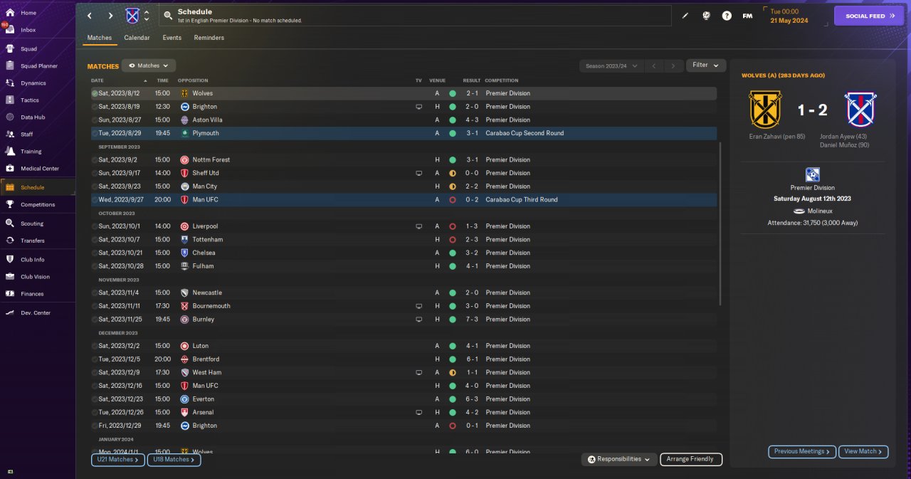Click Arrange Friendly button

691,460
